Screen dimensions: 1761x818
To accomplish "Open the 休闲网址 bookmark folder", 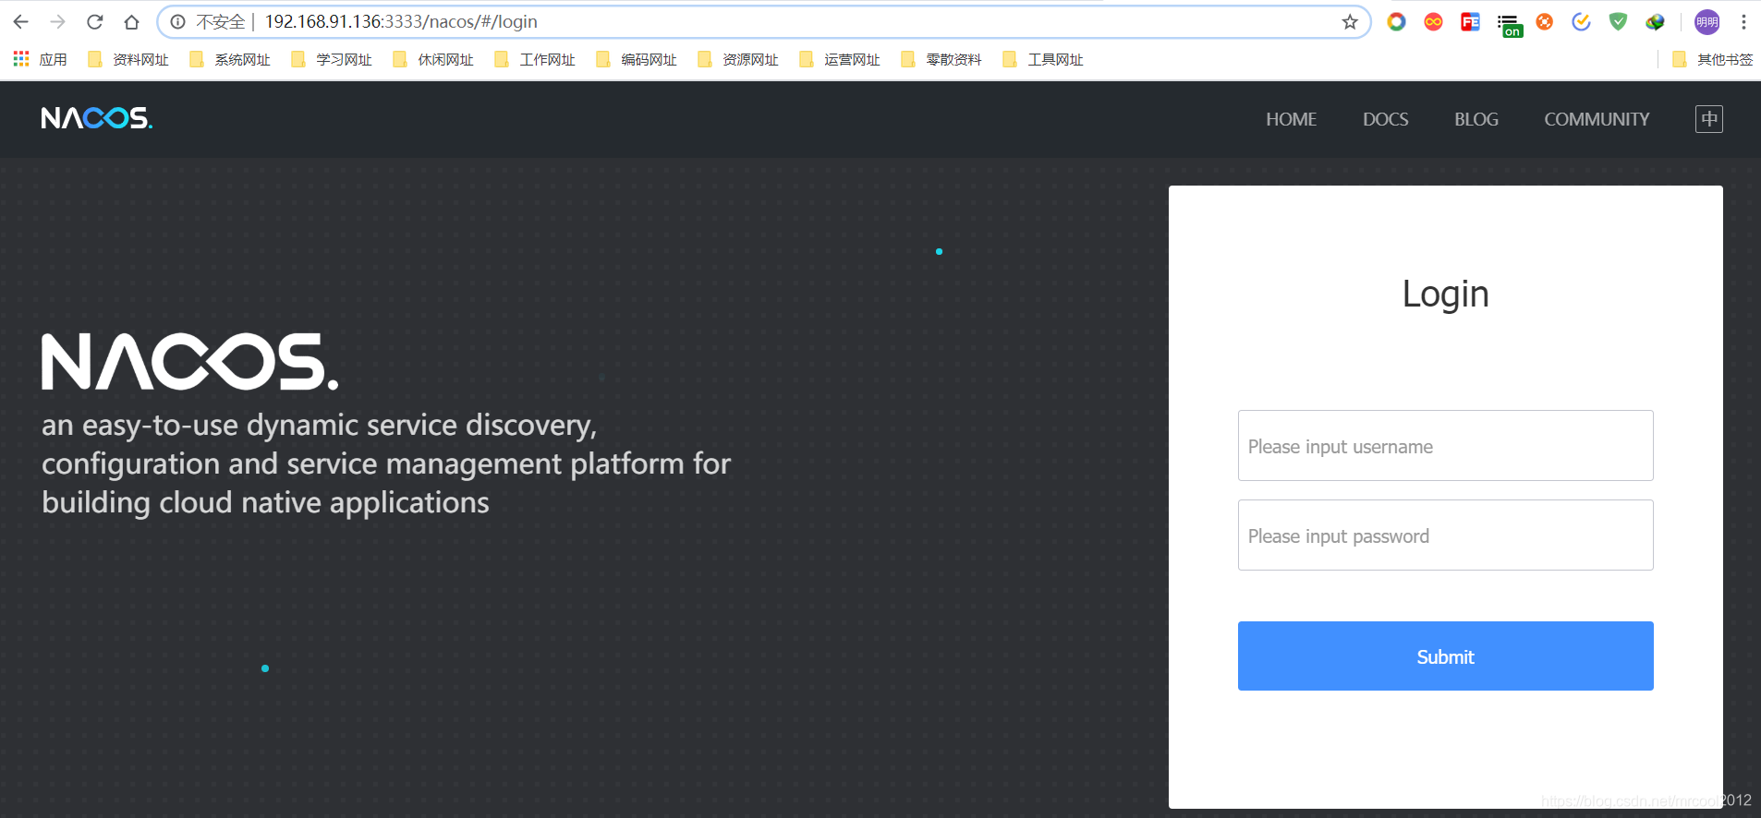I will pos(432,59).
